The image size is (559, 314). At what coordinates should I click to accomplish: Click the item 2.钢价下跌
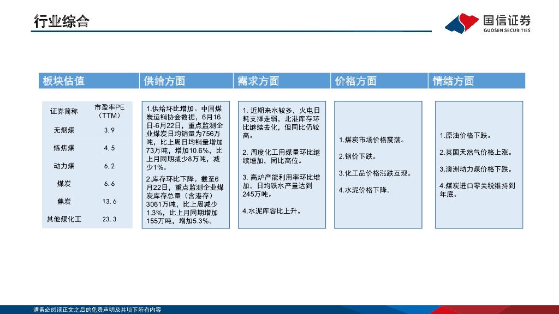pyautogui.click(x=358, y=156)
